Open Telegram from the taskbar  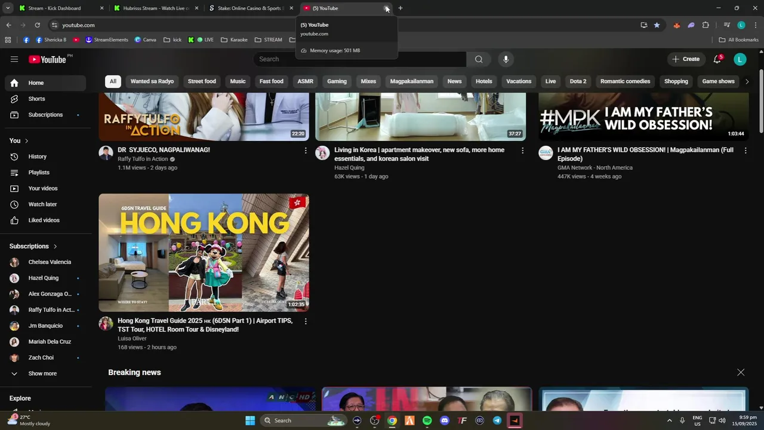(x=497, y=420)
